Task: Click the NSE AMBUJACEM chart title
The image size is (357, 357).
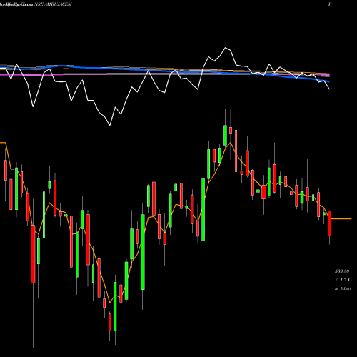Action: 53,4
